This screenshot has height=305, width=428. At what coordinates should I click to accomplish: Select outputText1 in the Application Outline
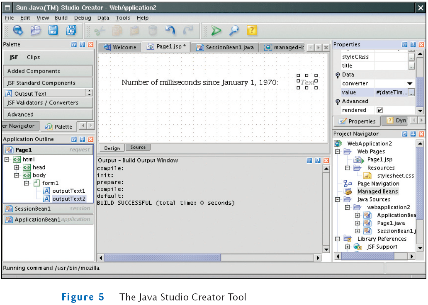point(68,191)
